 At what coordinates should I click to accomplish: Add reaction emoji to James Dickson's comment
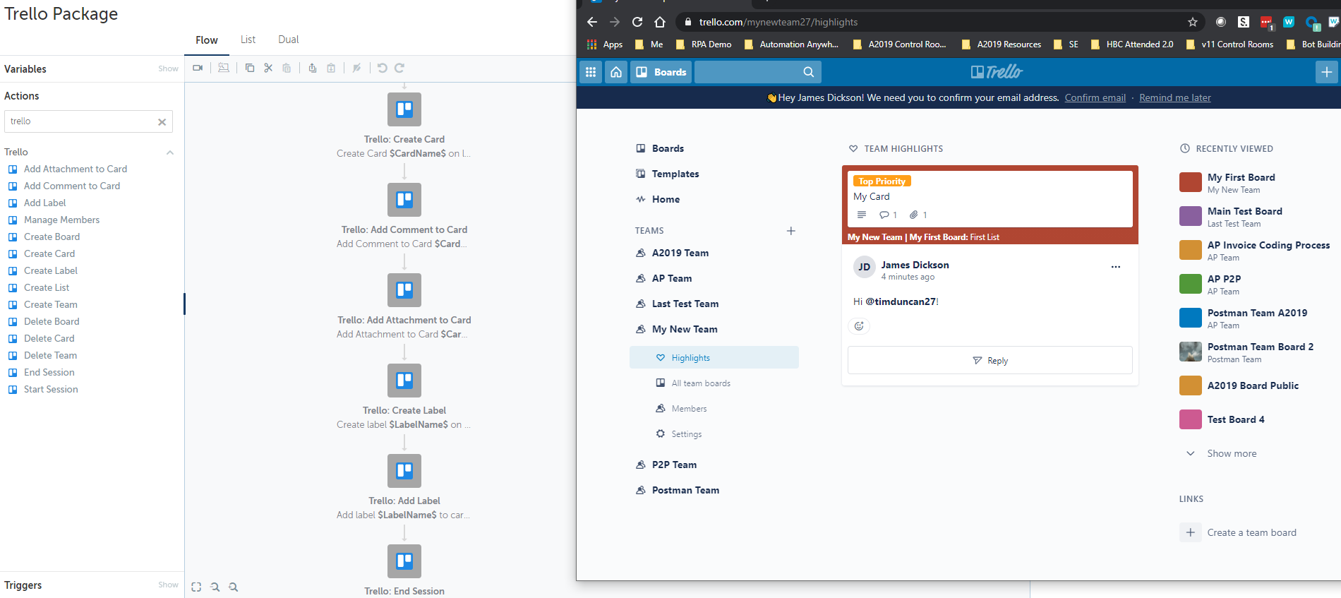pos(859,326)
